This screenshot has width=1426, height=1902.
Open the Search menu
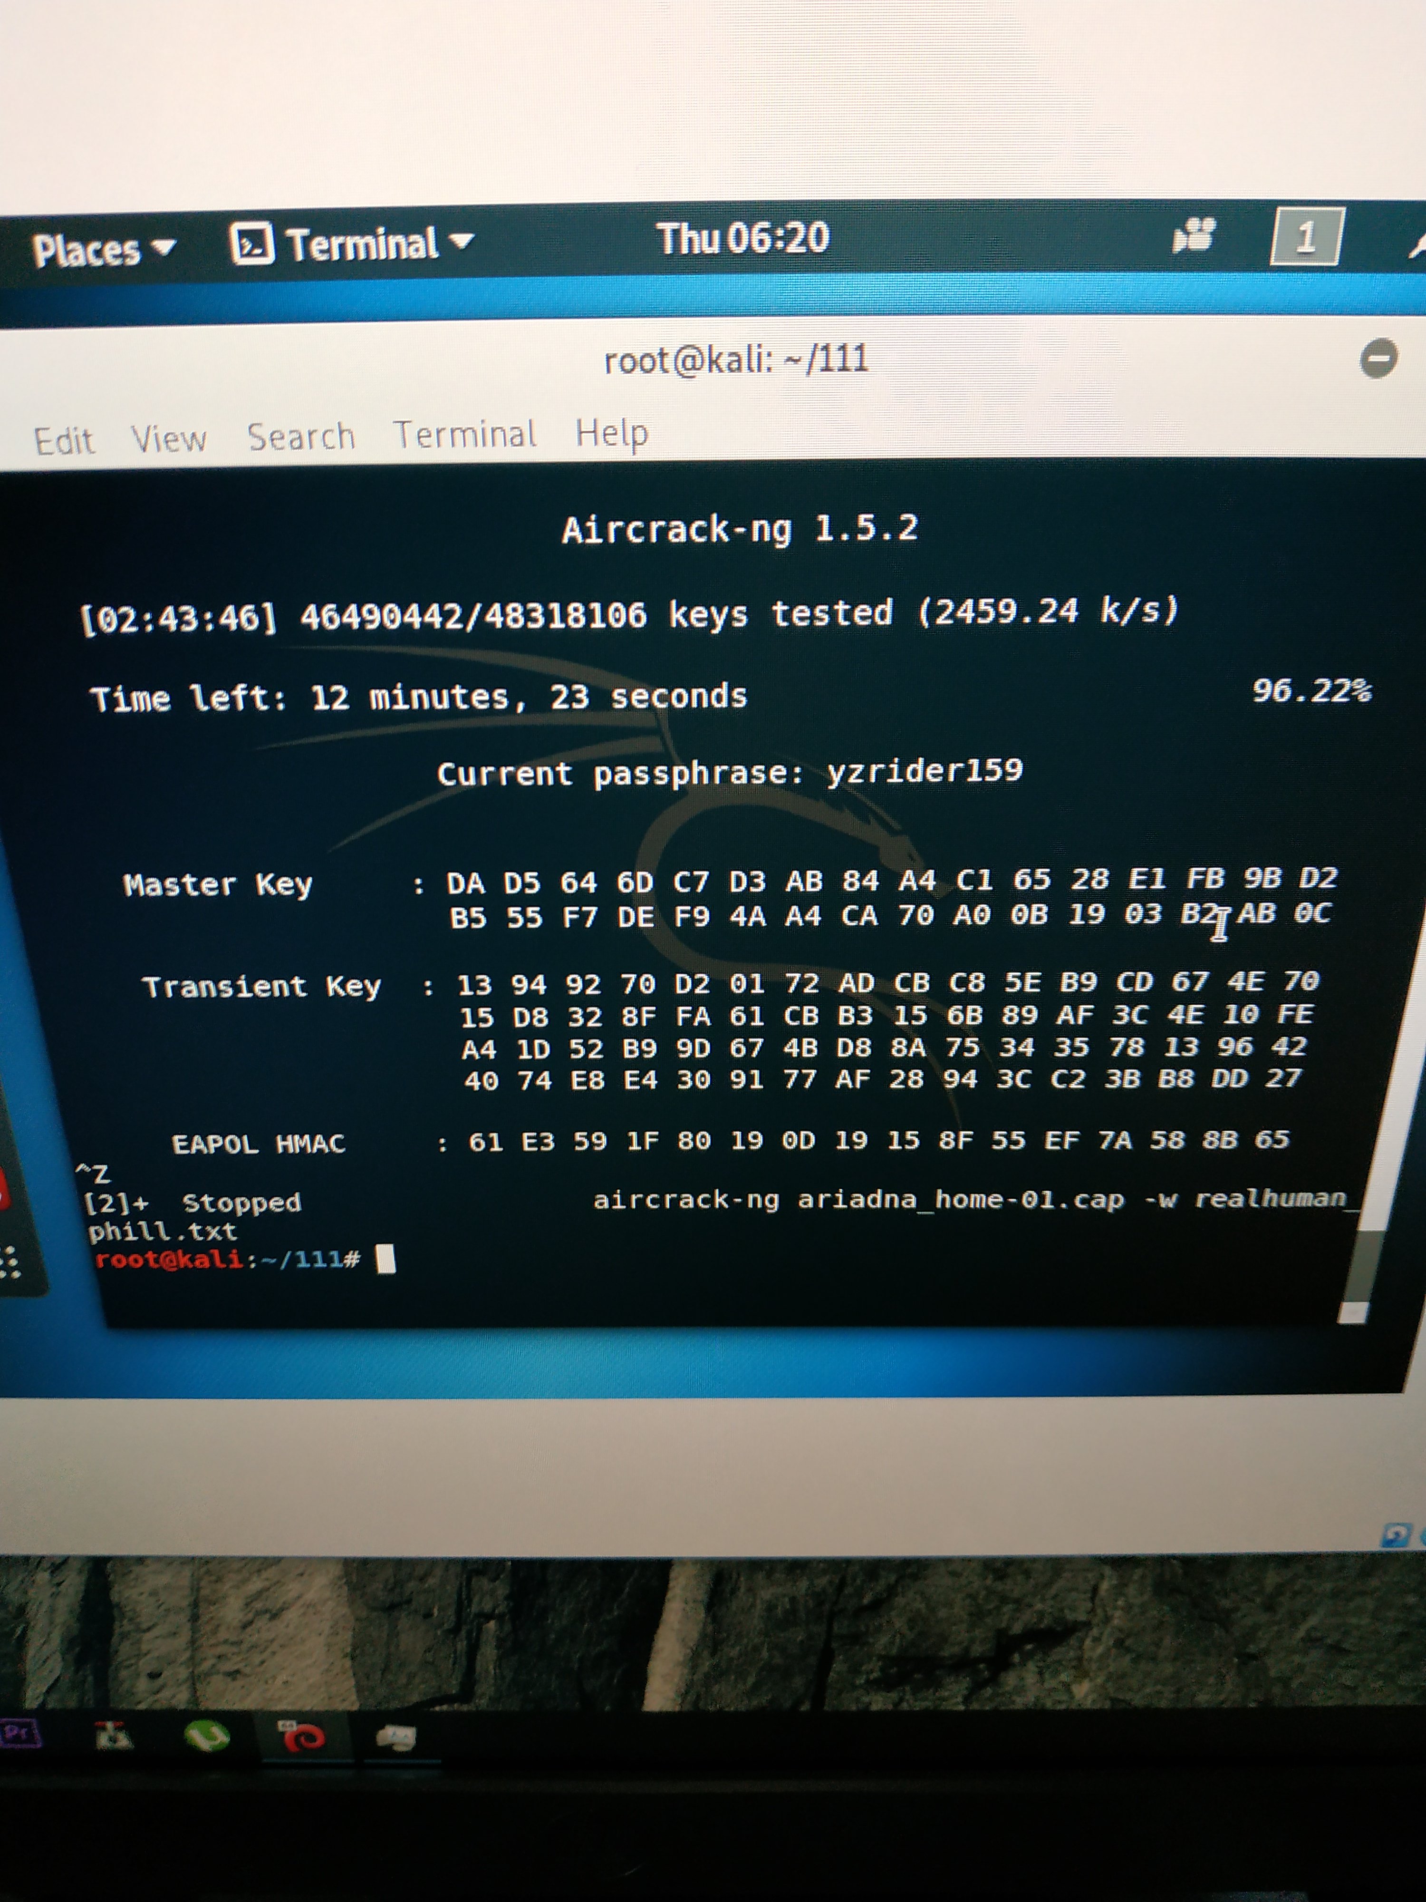[301, 437]
